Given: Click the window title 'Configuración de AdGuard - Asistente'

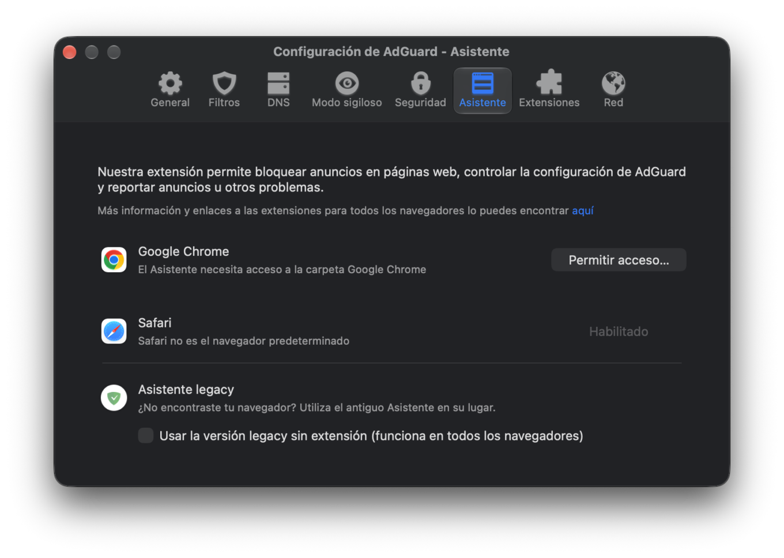Looking at the screenshot, I should tap(391, 51).
